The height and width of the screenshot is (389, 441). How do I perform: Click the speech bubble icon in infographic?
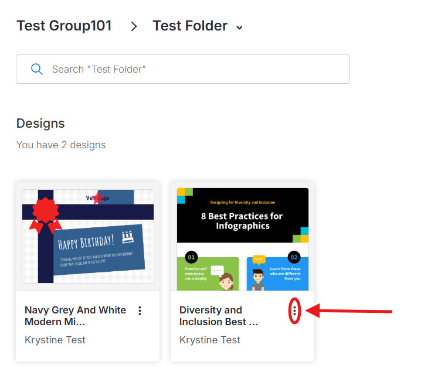[x=218, y=271]
